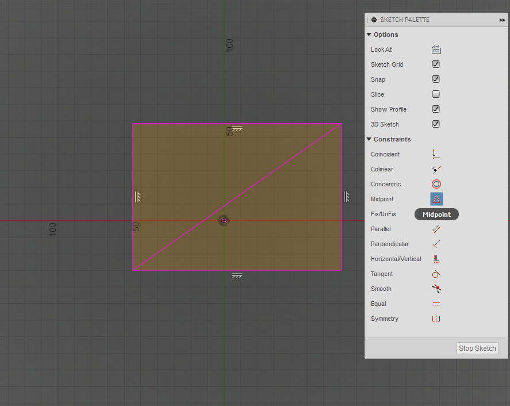Image resolution: width=510 pixels, height=406 pixels.
Task: Choose the Smooth constraint icon
Action: click(436, 289)
